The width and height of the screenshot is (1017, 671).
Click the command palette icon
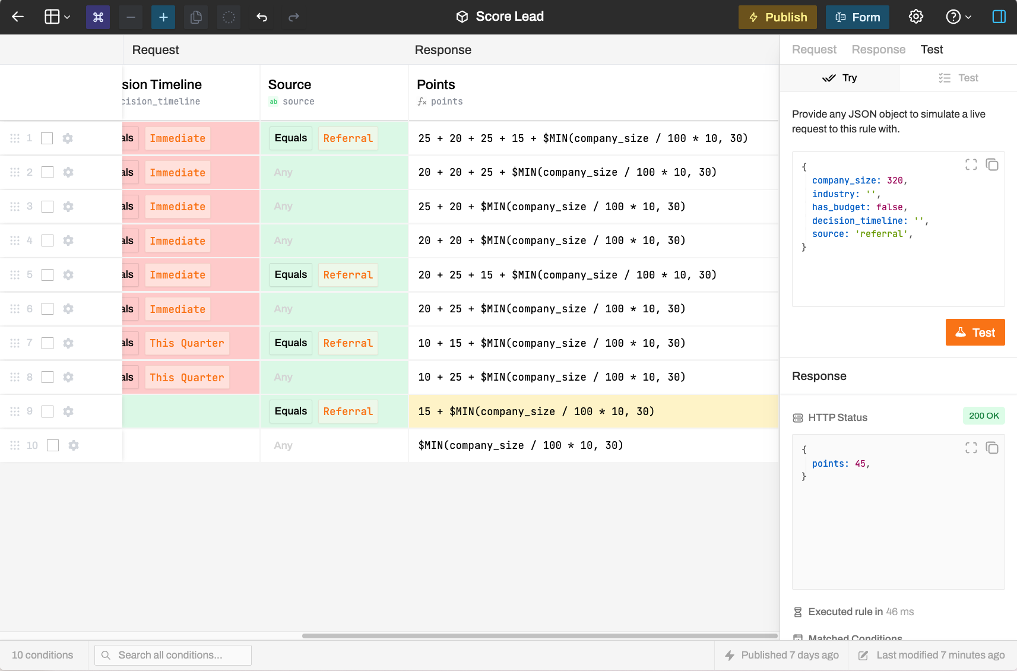[x=98, y=17]
